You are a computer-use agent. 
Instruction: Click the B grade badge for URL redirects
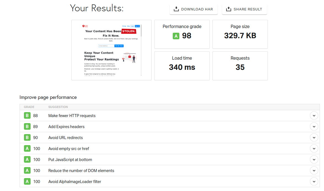27,138
